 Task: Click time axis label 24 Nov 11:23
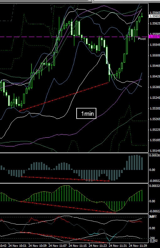pyautogui.click(x=98, y=246)
